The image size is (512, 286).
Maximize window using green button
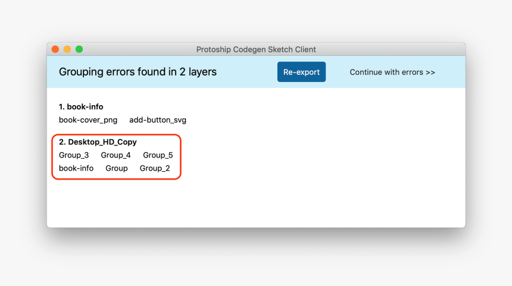(x=79, y=49)
